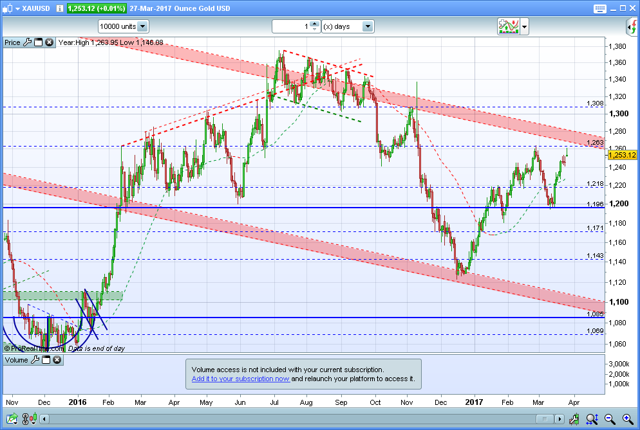Open Volume panel settings wrench
The height and width of the screenshot is (430, 640).
(35, 359)
